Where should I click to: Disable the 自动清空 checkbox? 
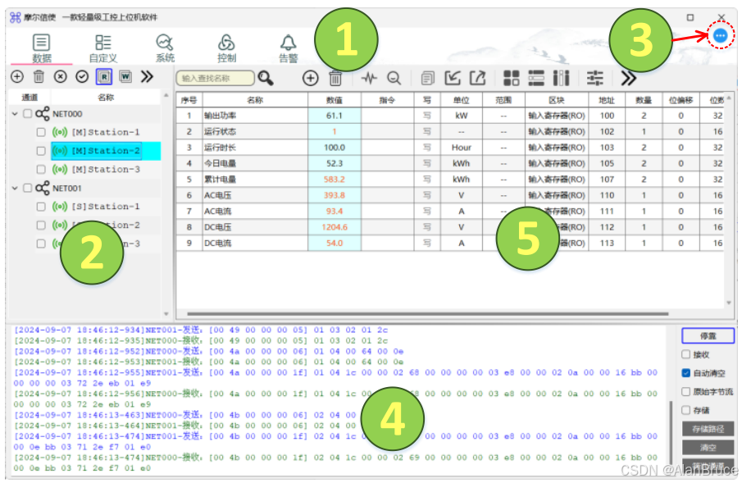point(686,373)
